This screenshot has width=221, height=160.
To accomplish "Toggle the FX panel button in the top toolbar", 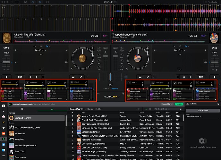I will pyautogui.click(x=33, y=2).
